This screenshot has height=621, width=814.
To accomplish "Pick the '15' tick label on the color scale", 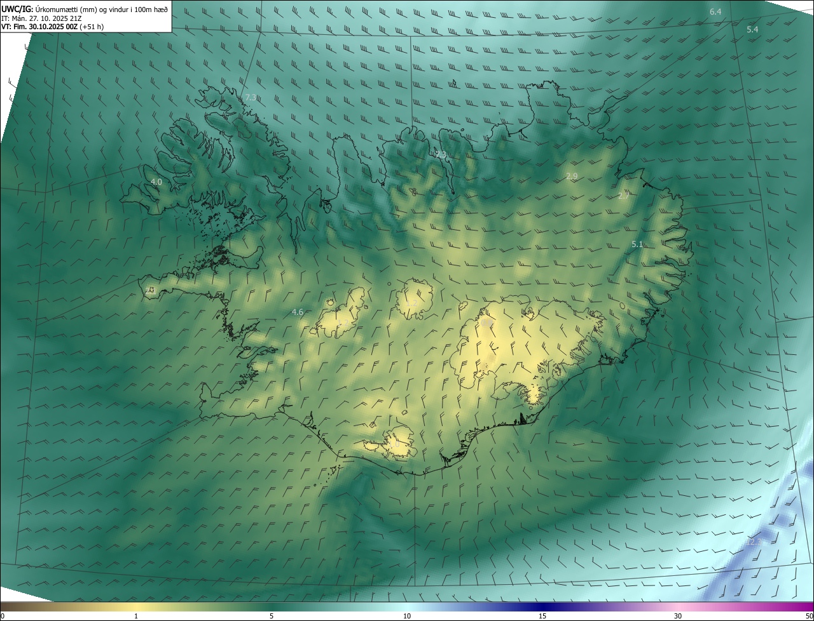I will click(x=542, y=616).
